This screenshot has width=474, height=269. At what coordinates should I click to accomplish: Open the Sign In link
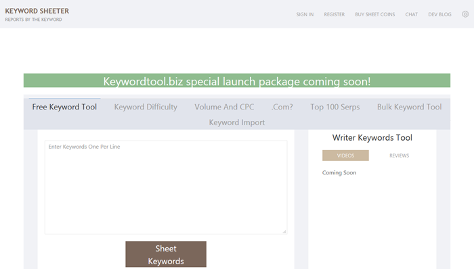pos(305,14)
